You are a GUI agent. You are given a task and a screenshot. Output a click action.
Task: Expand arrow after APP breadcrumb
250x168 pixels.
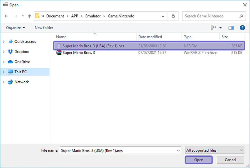pos(82,16)
